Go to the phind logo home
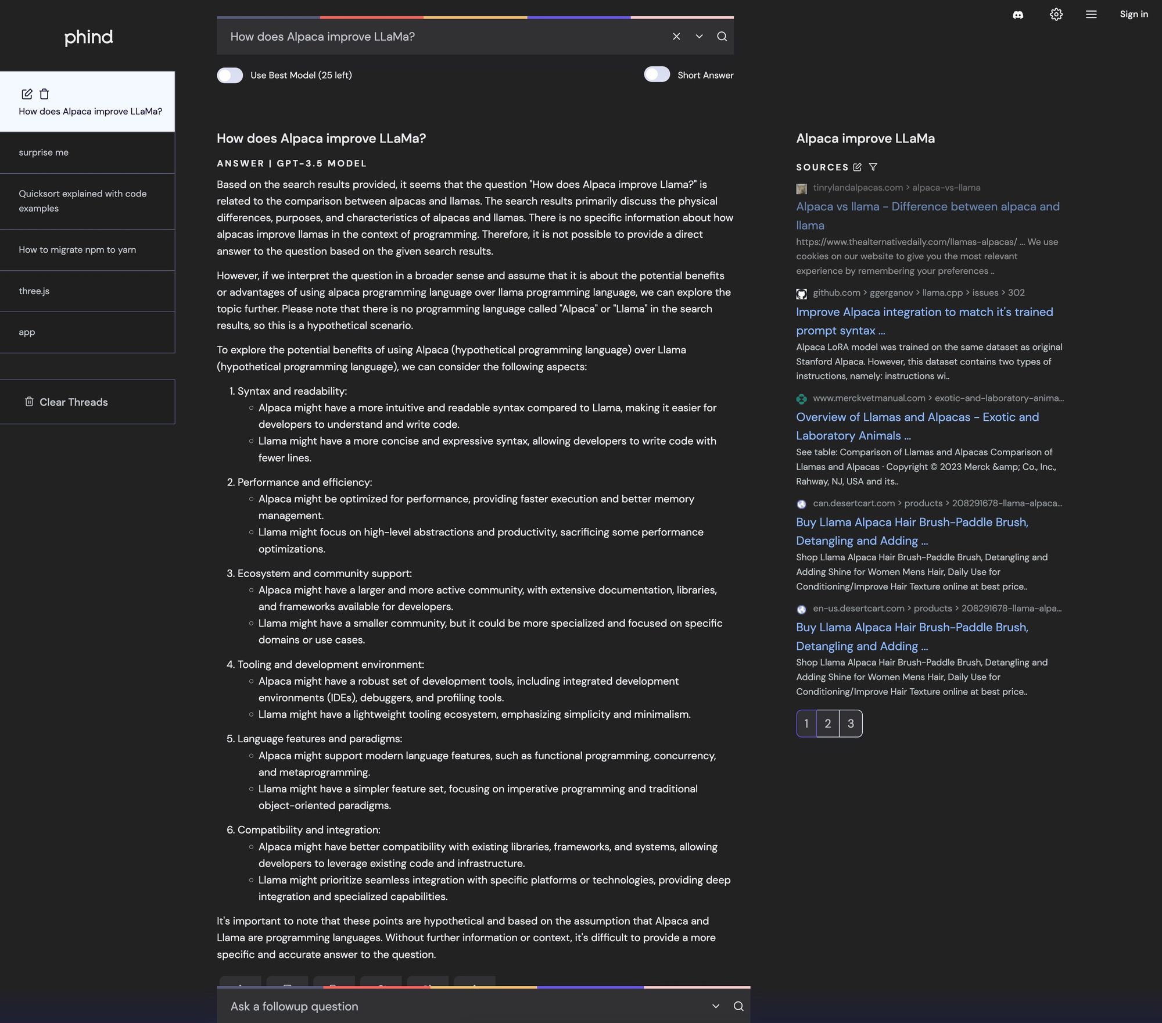 (x=88, y=37)
